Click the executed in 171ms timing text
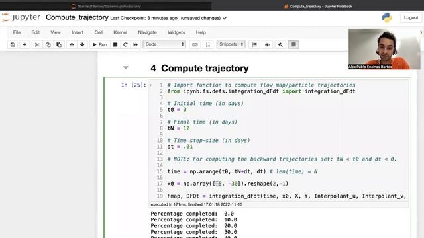This screenshot has height=238, width=424. (197, 204)
